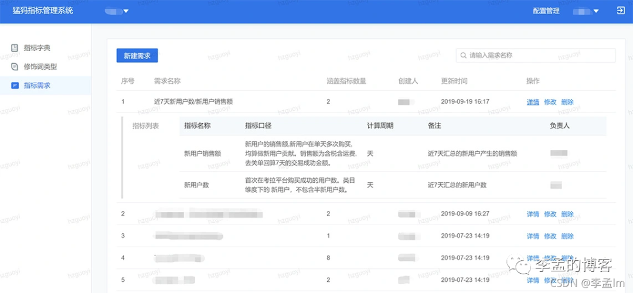This screenshot has height=293, width=633.
Task: Click the 负责人 column header
Action: pyautogui.click(x=560, y=126)
